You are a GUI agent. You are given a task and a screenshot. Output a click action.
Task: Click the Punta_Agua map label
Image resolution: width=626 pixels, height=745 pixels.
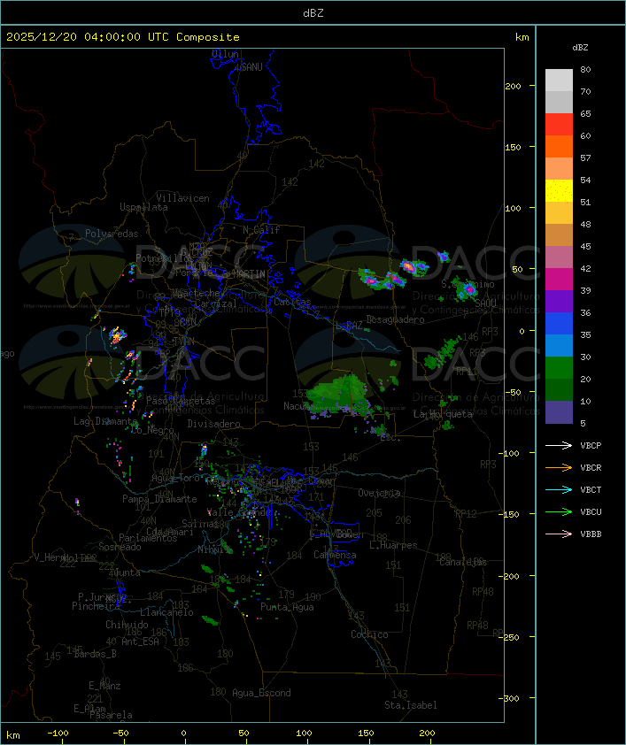[287, 607]
